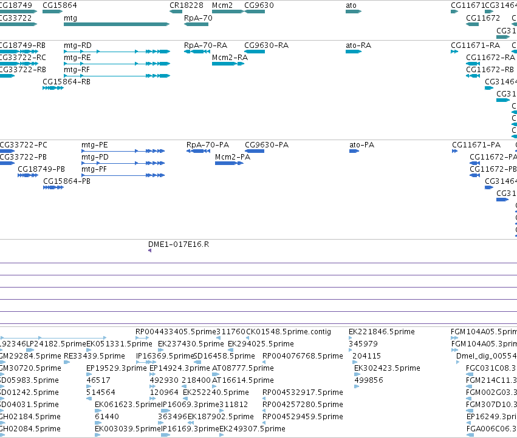Open protein mtg-PD label
The height and width of the screenshot is (438, 517).
click(x=95, y=157)
